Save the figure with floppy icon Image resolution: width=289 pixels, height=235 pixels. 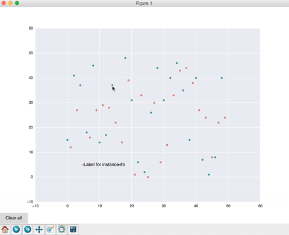(x=73, y=229)
